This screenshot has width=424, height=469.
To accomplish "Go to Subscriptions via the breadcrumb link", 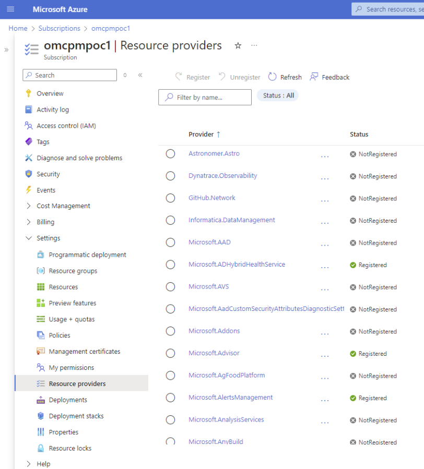I will [59, 28].
